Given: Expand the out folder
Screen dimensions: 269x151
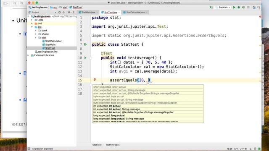Looking at the screenshot, I should 32,23.
